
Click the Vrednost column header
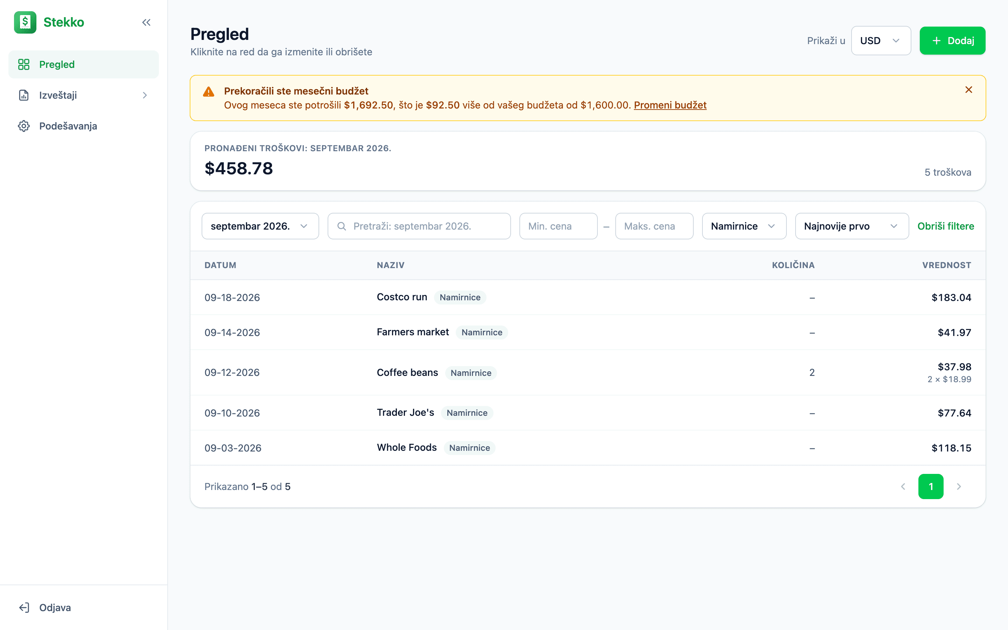[x=946, y=265]
